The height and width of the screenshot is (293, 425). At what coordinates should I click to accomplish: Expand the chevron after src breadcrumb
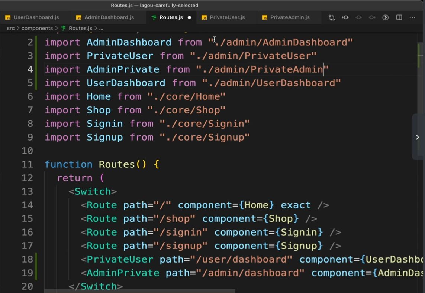18,28
